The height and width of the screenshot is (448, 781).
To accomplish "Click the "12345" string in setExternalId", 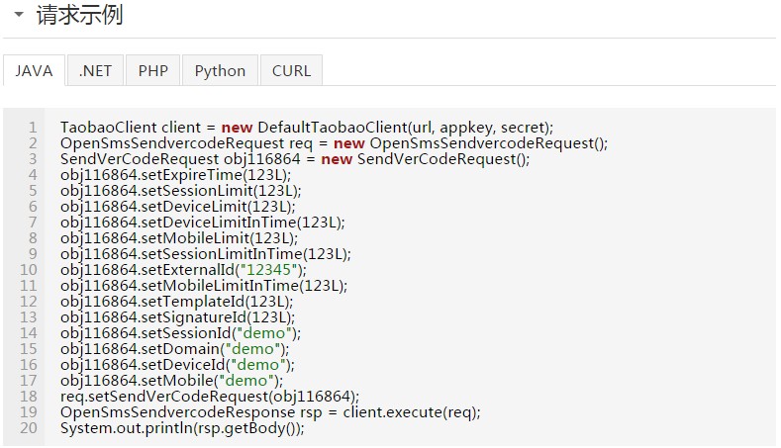I will tap(269, 270).
